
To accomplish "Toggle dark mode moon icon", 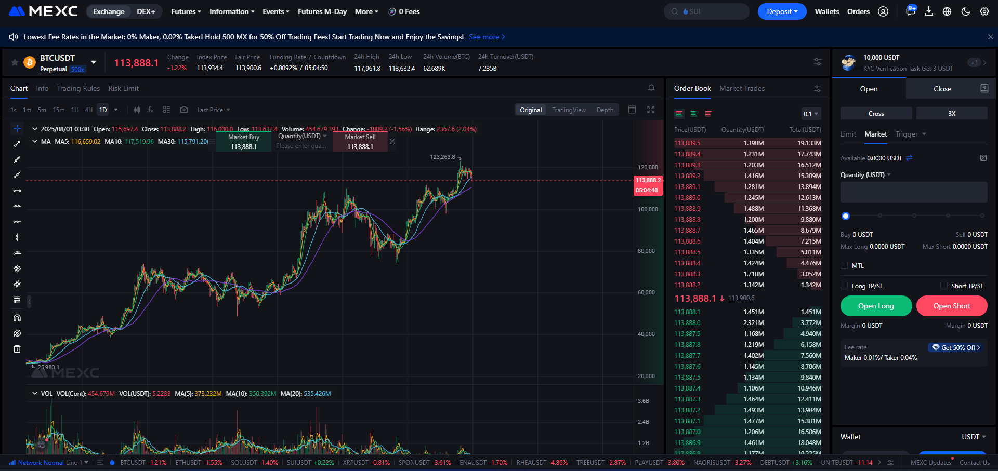I will point(966,11).
